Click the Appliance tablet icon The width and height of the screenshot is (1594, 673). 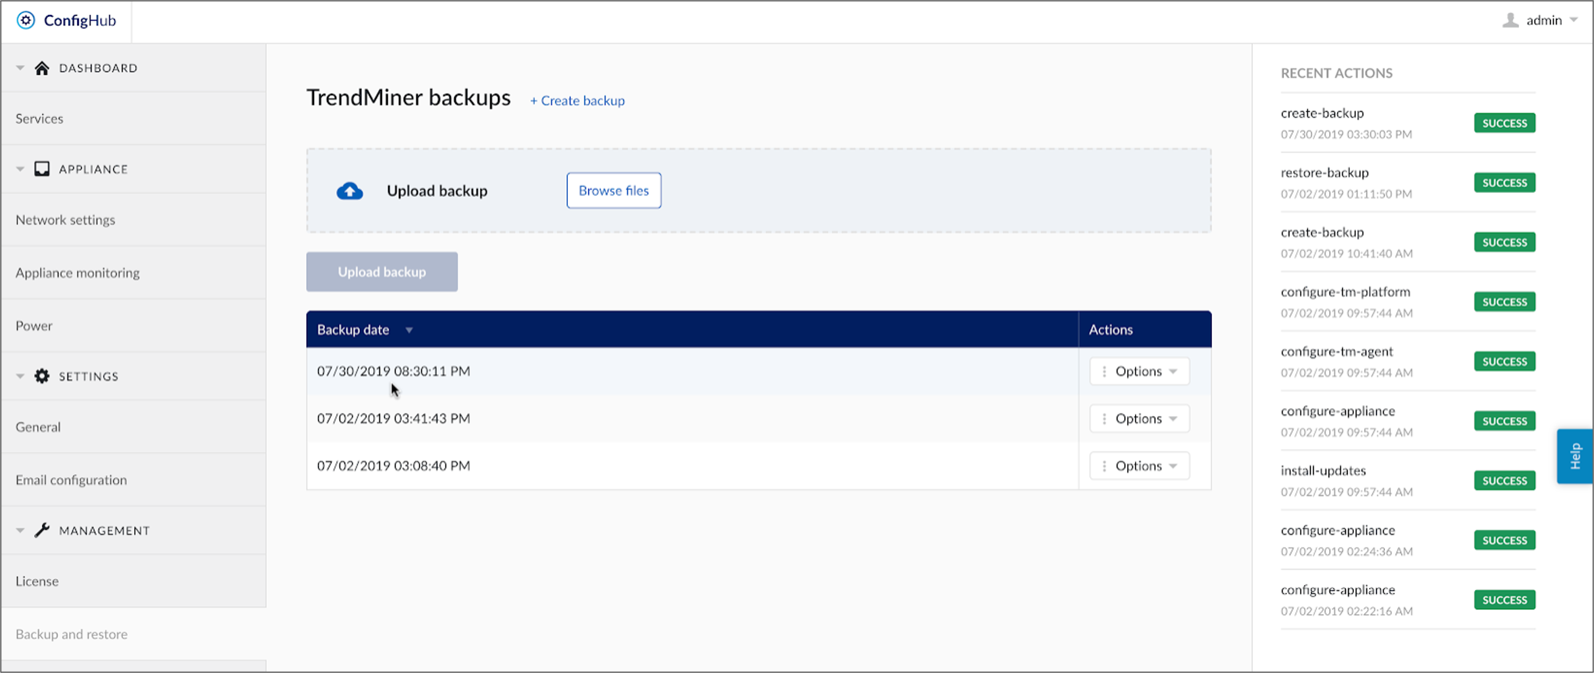coord(42,169)
